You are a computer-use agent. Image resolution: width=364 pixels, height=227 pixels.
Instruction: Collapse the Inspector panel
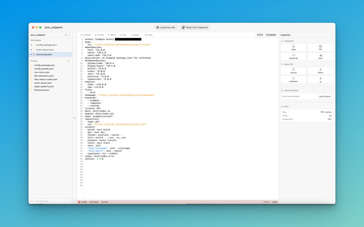[333, 34]
